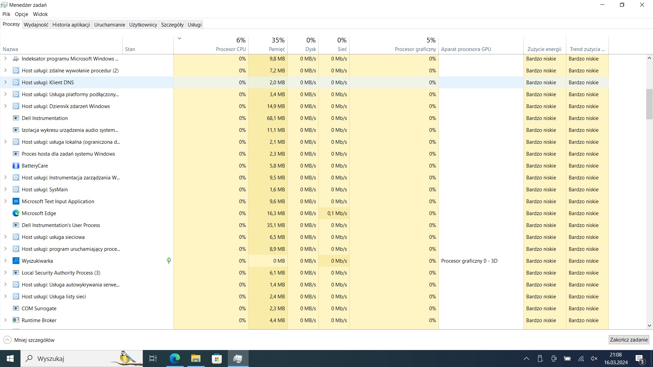This screenshot has width=653, height=367.
Task: Open Task View from the taskbar
Action: (x=153, y=359)
